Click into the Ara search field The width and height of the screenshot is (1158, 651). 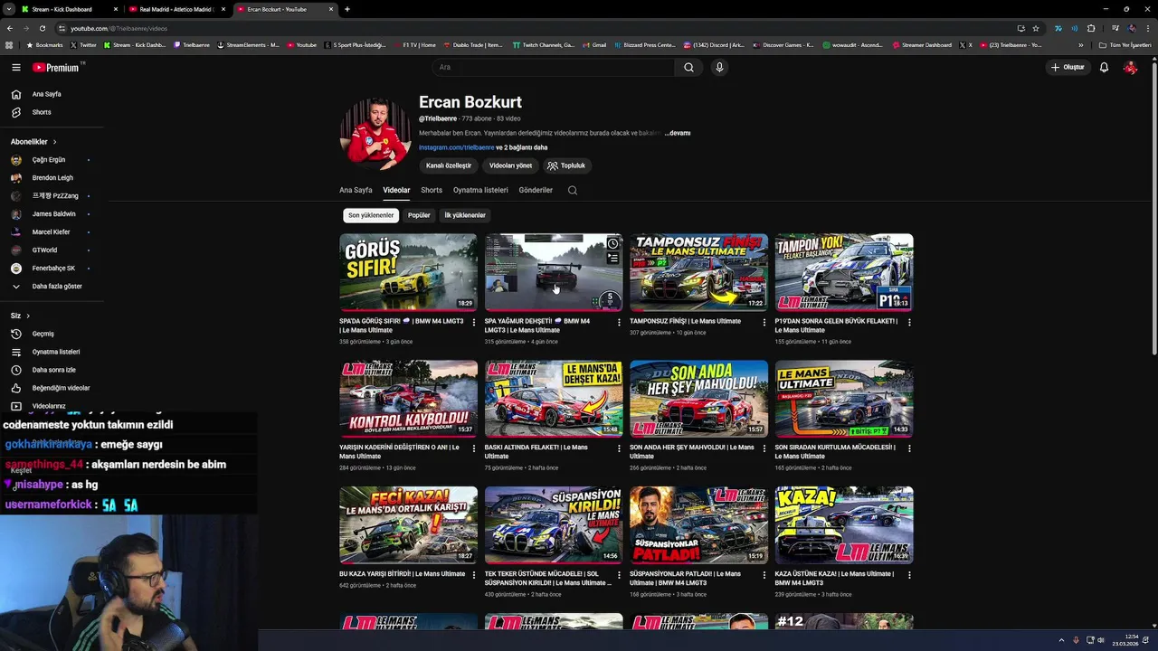(554, 67)
